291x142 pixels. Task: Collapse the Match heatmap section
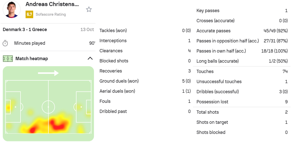pos(90,58)
